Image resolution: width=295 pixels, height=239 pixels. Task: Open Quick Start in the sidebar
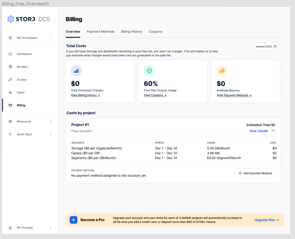tap(24, 134)
